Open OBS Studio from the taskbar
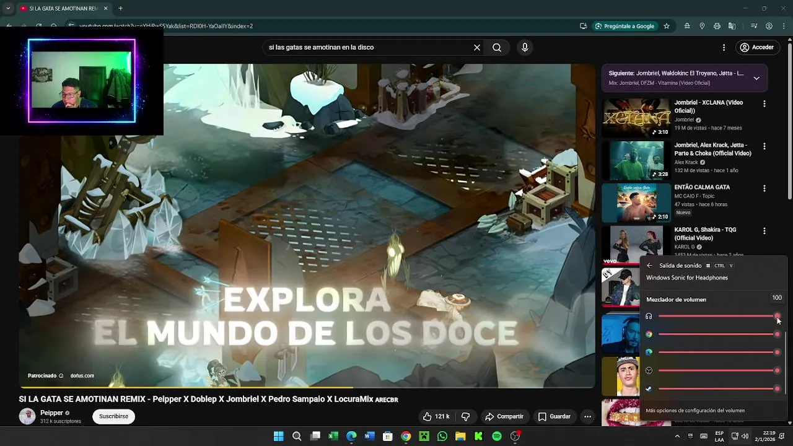Screen dimensions: 793x446 pyautogui.click(x=515, y=436)
